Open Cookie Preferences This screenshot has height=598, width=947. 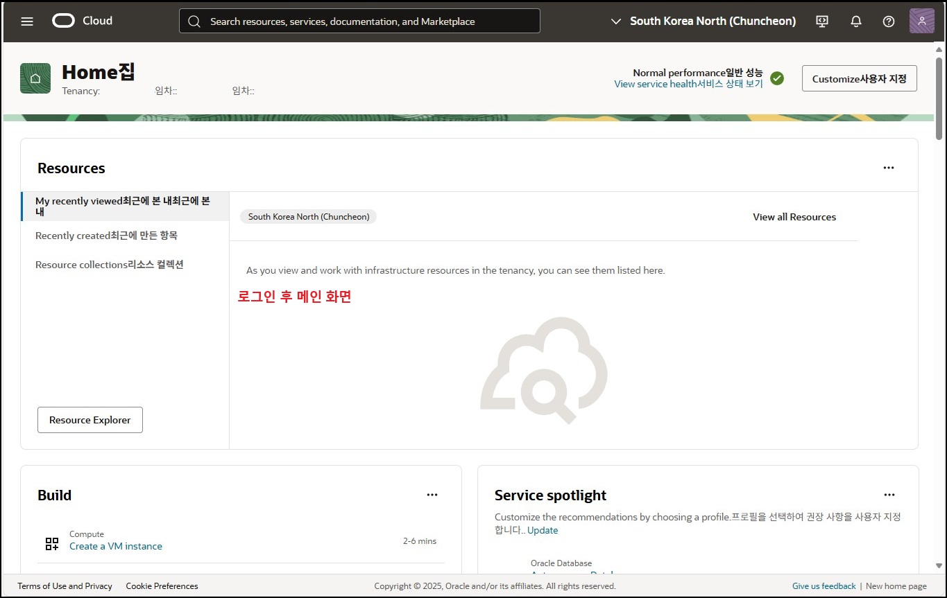tap(162, 586)
